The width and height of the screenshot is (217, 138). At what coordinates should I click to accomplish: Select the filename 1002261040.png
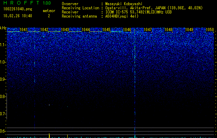pyautogui.click(x=18, y=9)
